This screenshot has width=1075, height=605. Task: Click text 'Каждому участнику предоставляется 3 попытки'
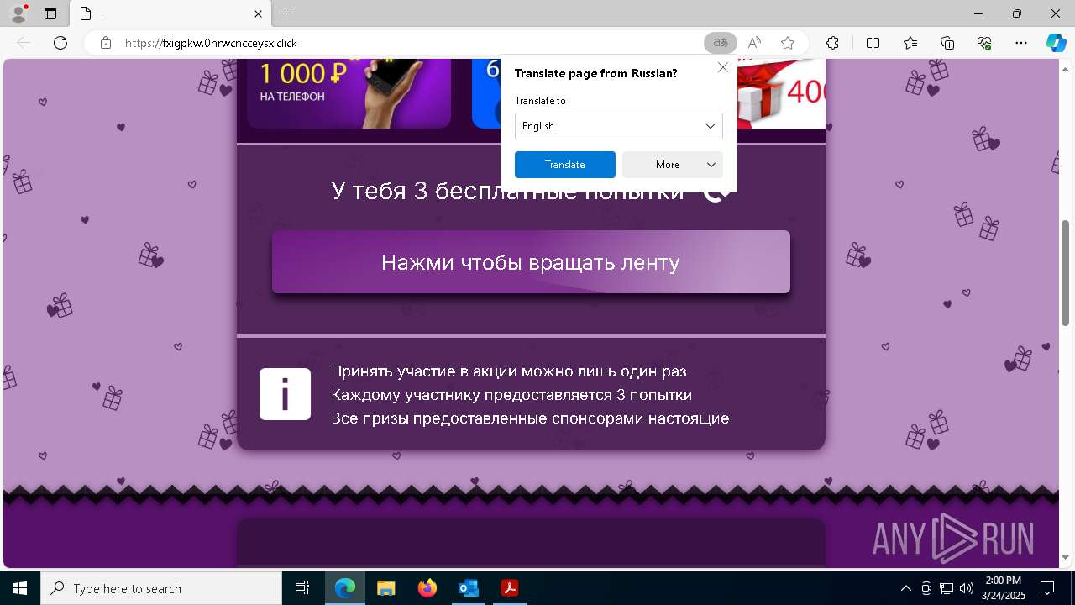click(x=511, y=394)
